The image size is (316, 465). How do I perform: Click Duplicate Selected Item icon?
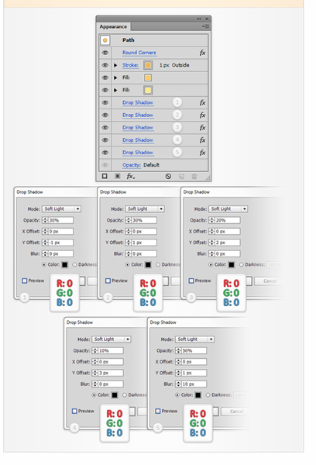pos(181,177)
